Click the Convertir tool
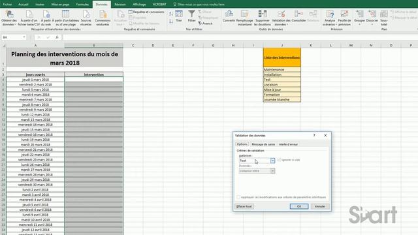This screenshot has height=235, width=418. coord(229,16)
